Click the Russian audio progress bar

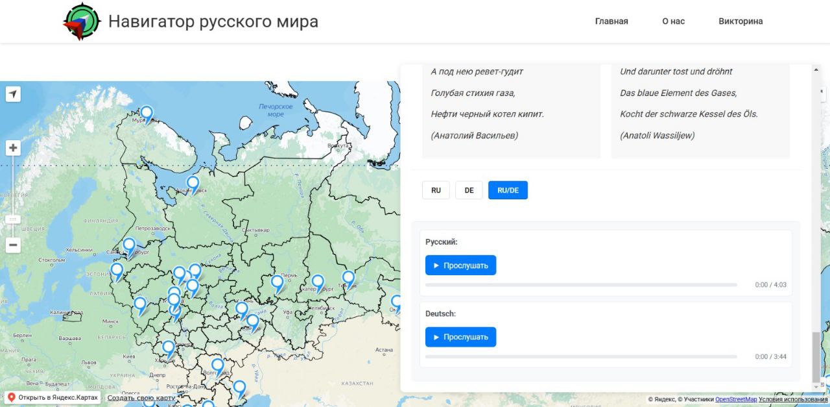point(581,285)
